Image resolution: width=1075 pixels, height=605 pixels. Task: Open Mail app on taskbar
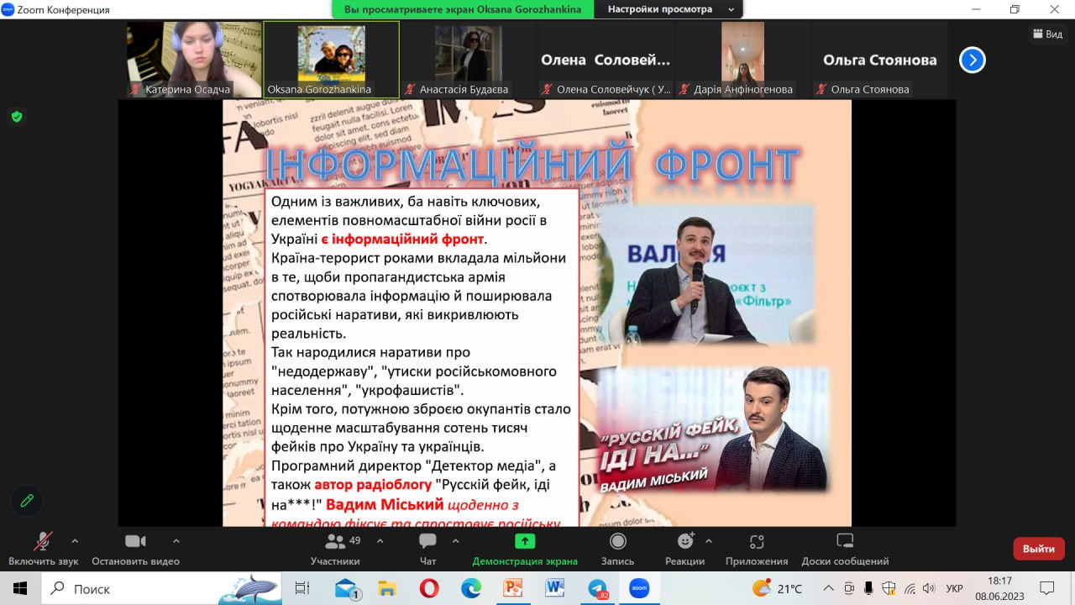346,588
